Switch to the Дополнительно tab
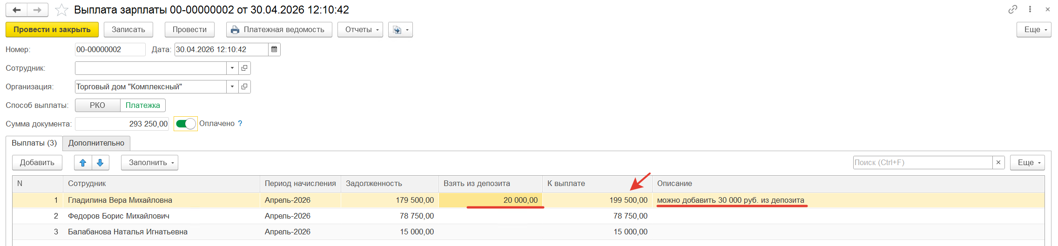 pyautogui.click(x=96, y=143)
